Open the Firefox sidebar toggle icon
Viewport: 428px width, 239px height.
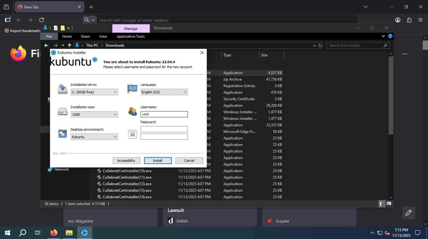coord(8,20)
